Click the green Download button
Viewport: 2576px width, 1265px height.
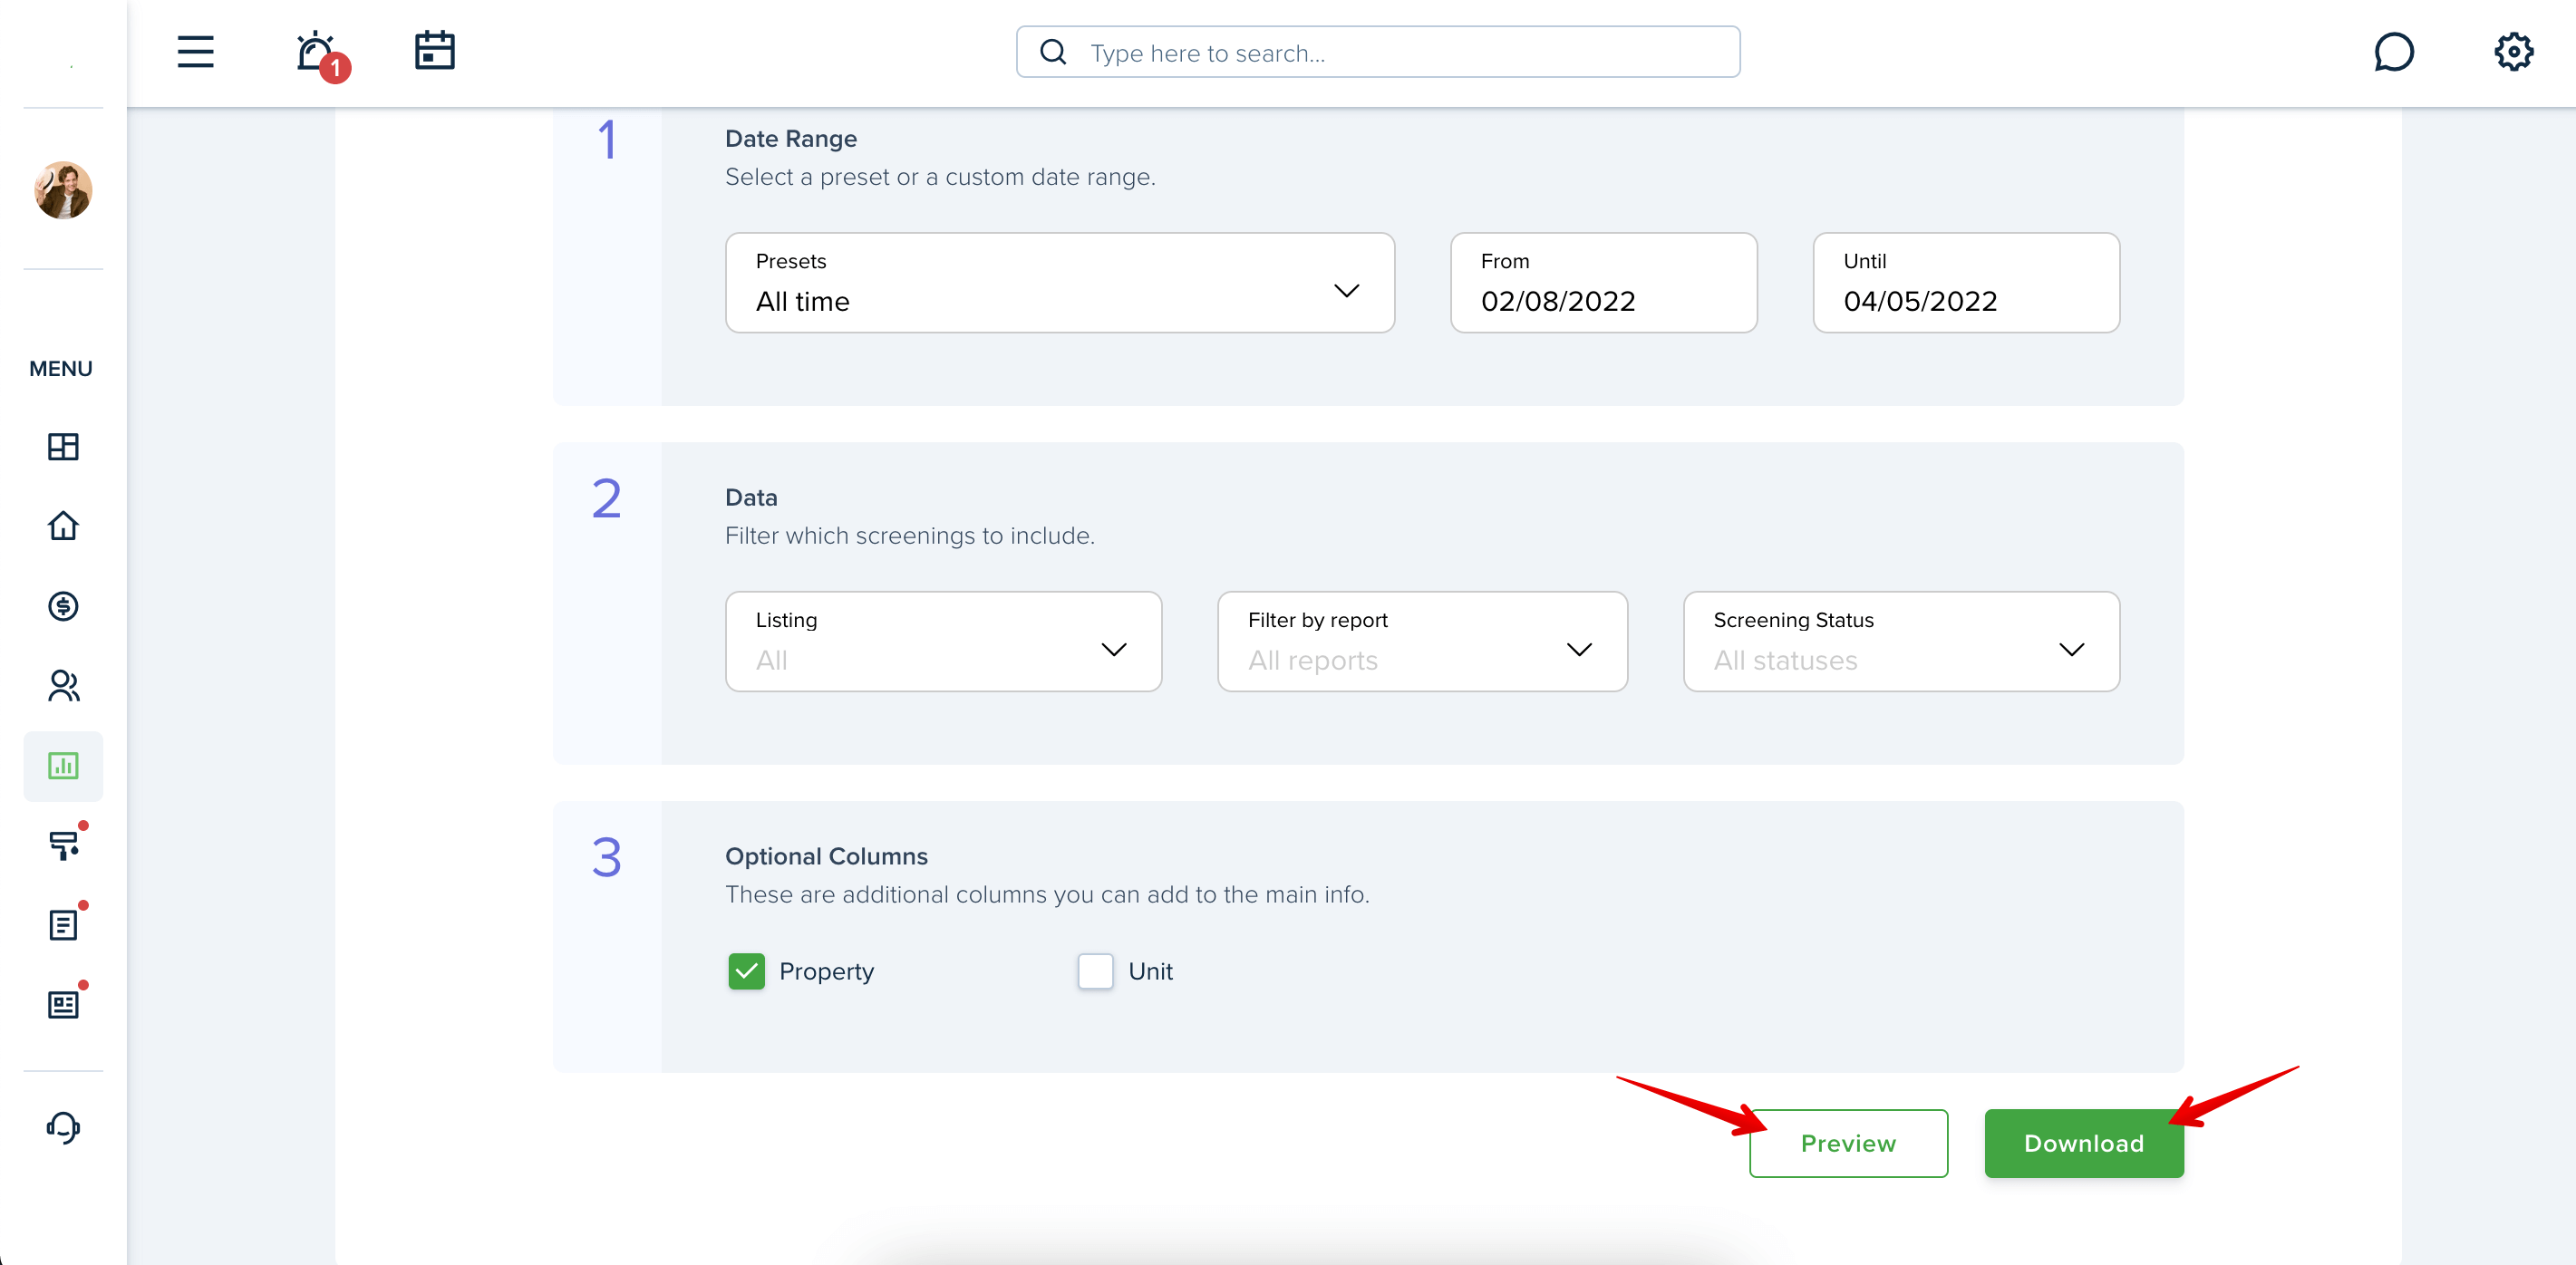tap(2083, 1143)
